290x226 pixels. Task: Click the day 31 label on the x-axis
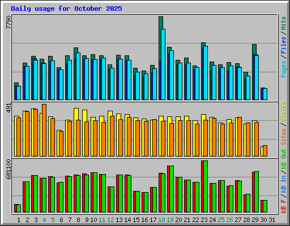[272, 220]
